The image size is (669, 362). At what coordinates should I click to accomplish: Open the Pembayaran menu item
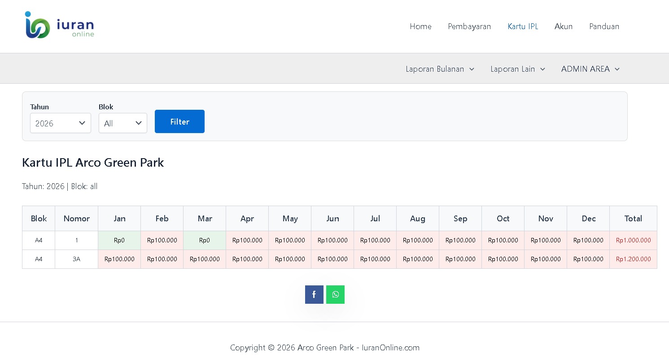(x=469, y=26)
